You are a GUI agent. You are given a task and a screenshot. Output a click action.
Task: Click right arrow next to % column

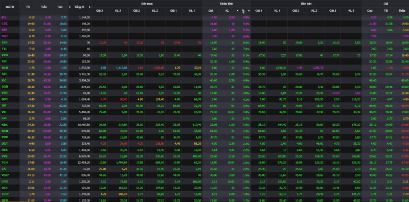coord(249,11)
